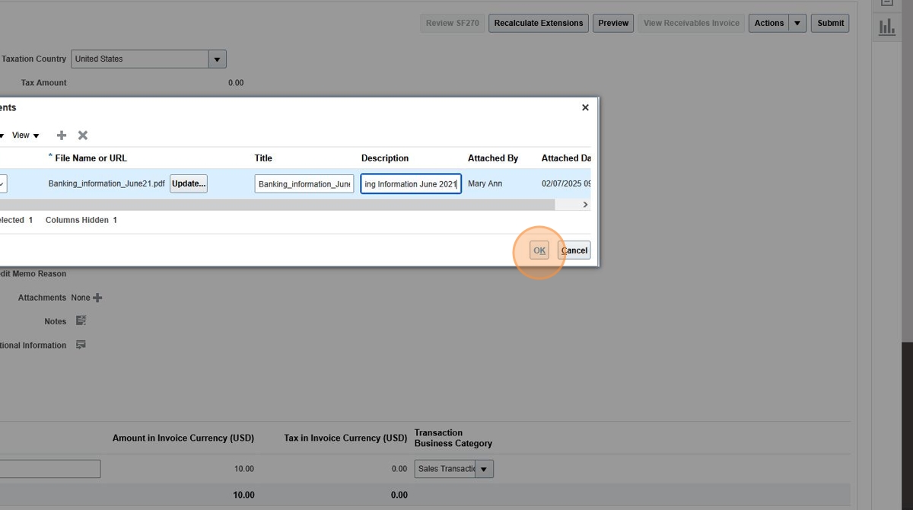Expand the Actions dropdown arrow
This screenshot has height=510, width=913.
click(797, 23)
